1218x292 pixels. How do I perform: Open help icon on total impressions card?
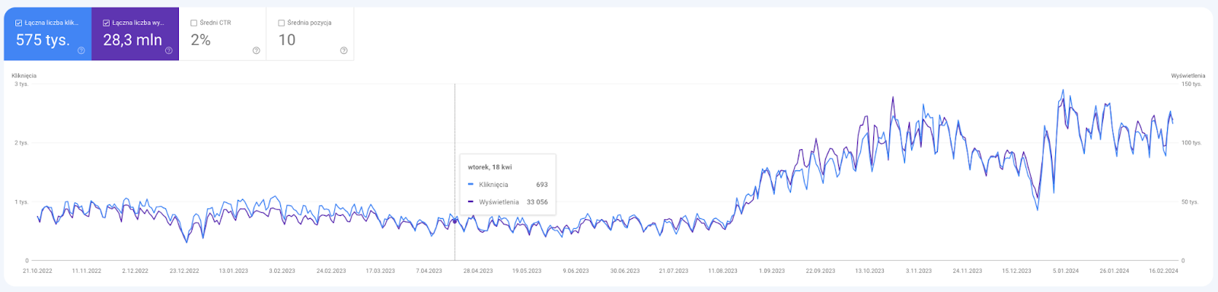169,51
